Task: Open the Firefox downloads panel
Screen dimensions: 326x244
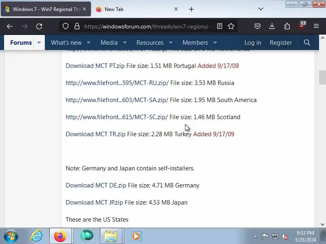Action: 272,26
